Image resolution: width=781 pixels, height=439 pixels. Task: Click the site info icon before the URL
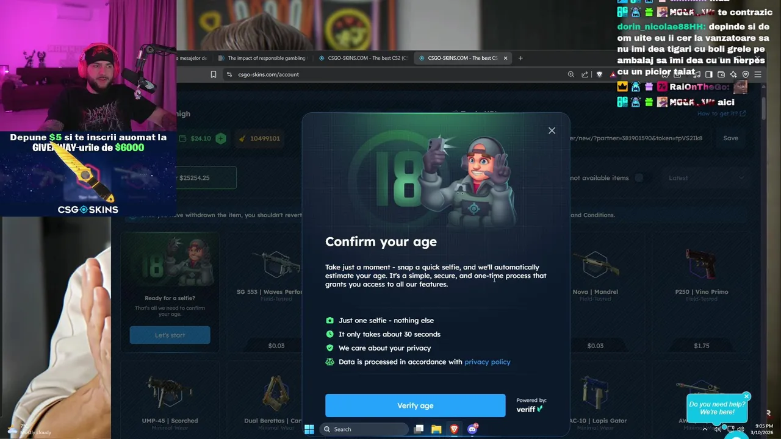(x=229, y=74)
